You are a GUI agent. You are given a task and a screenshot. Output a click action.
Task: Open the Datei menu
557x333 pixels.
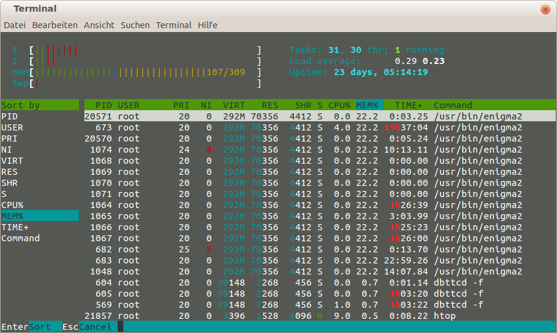[15, 25]
